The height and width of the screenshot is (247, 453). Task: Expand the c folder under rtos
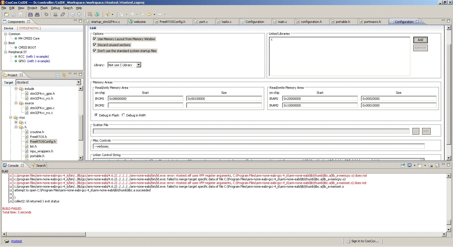(16, 122)
